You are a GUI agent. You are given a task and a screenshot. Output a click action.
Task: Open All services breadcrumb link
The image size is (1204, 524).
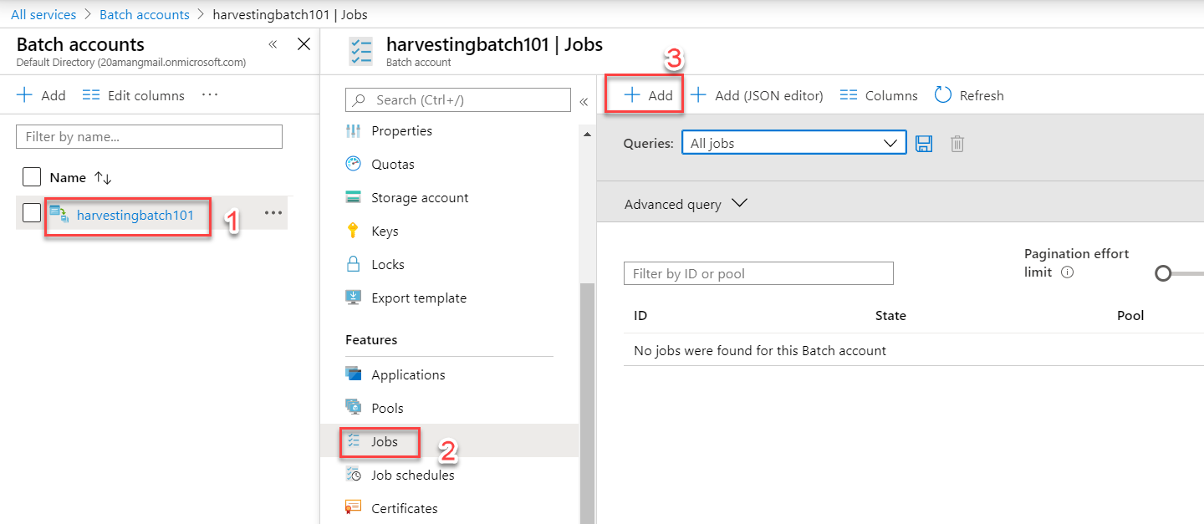[43, 14]
